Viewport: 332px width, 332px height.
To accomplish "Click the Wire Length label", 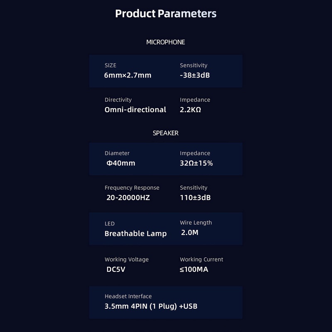I will 196,222.
